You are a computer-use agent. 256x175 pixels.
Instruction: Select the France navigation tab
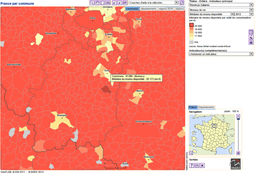(x=193, y=107)
